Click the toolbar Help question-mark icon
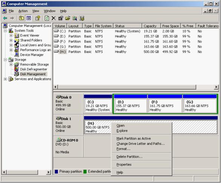Image resolution: width=221 pixels, height=183 pixels. coord(38,18)
